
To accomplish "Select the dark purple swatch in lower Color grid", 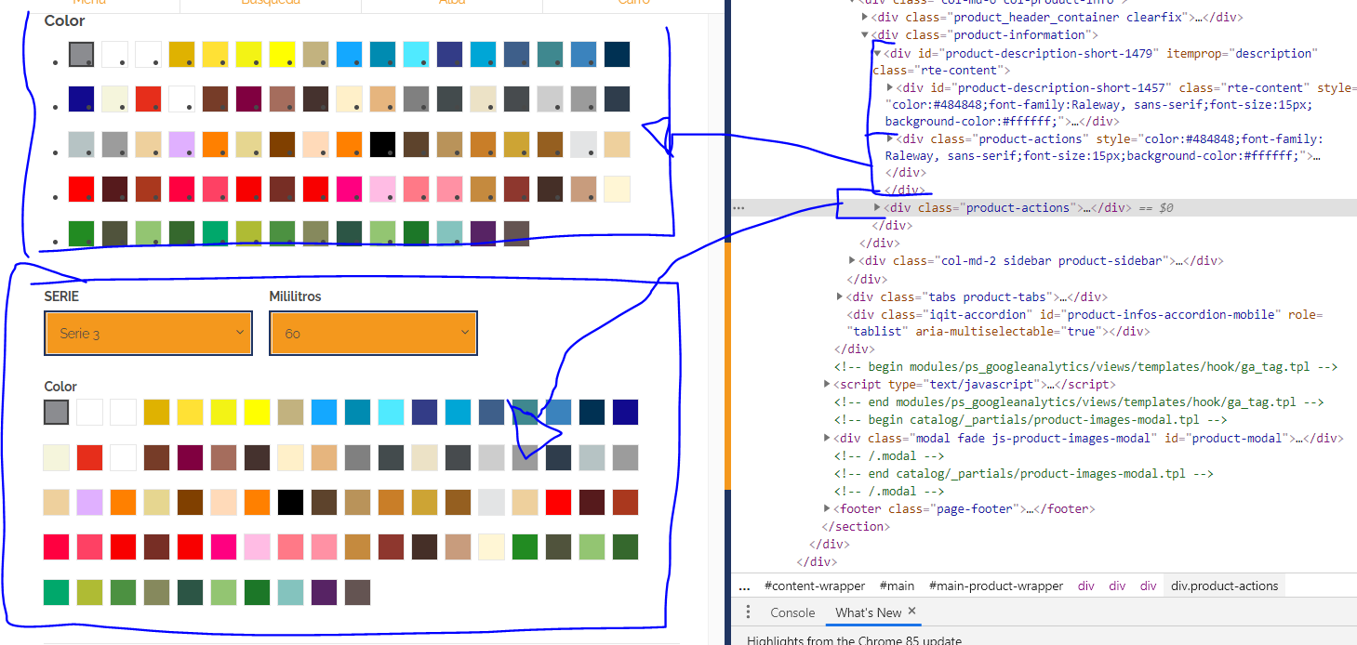I will coord(325,592).
